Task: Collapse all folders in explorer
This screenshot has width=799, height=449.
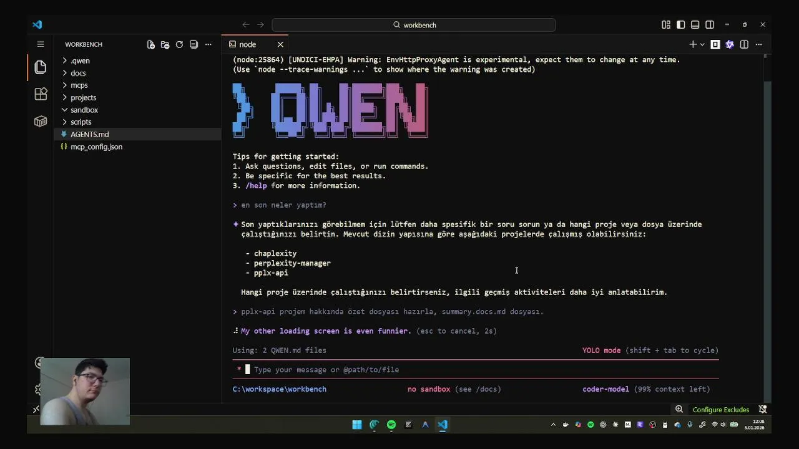Action: click(194, 44)
